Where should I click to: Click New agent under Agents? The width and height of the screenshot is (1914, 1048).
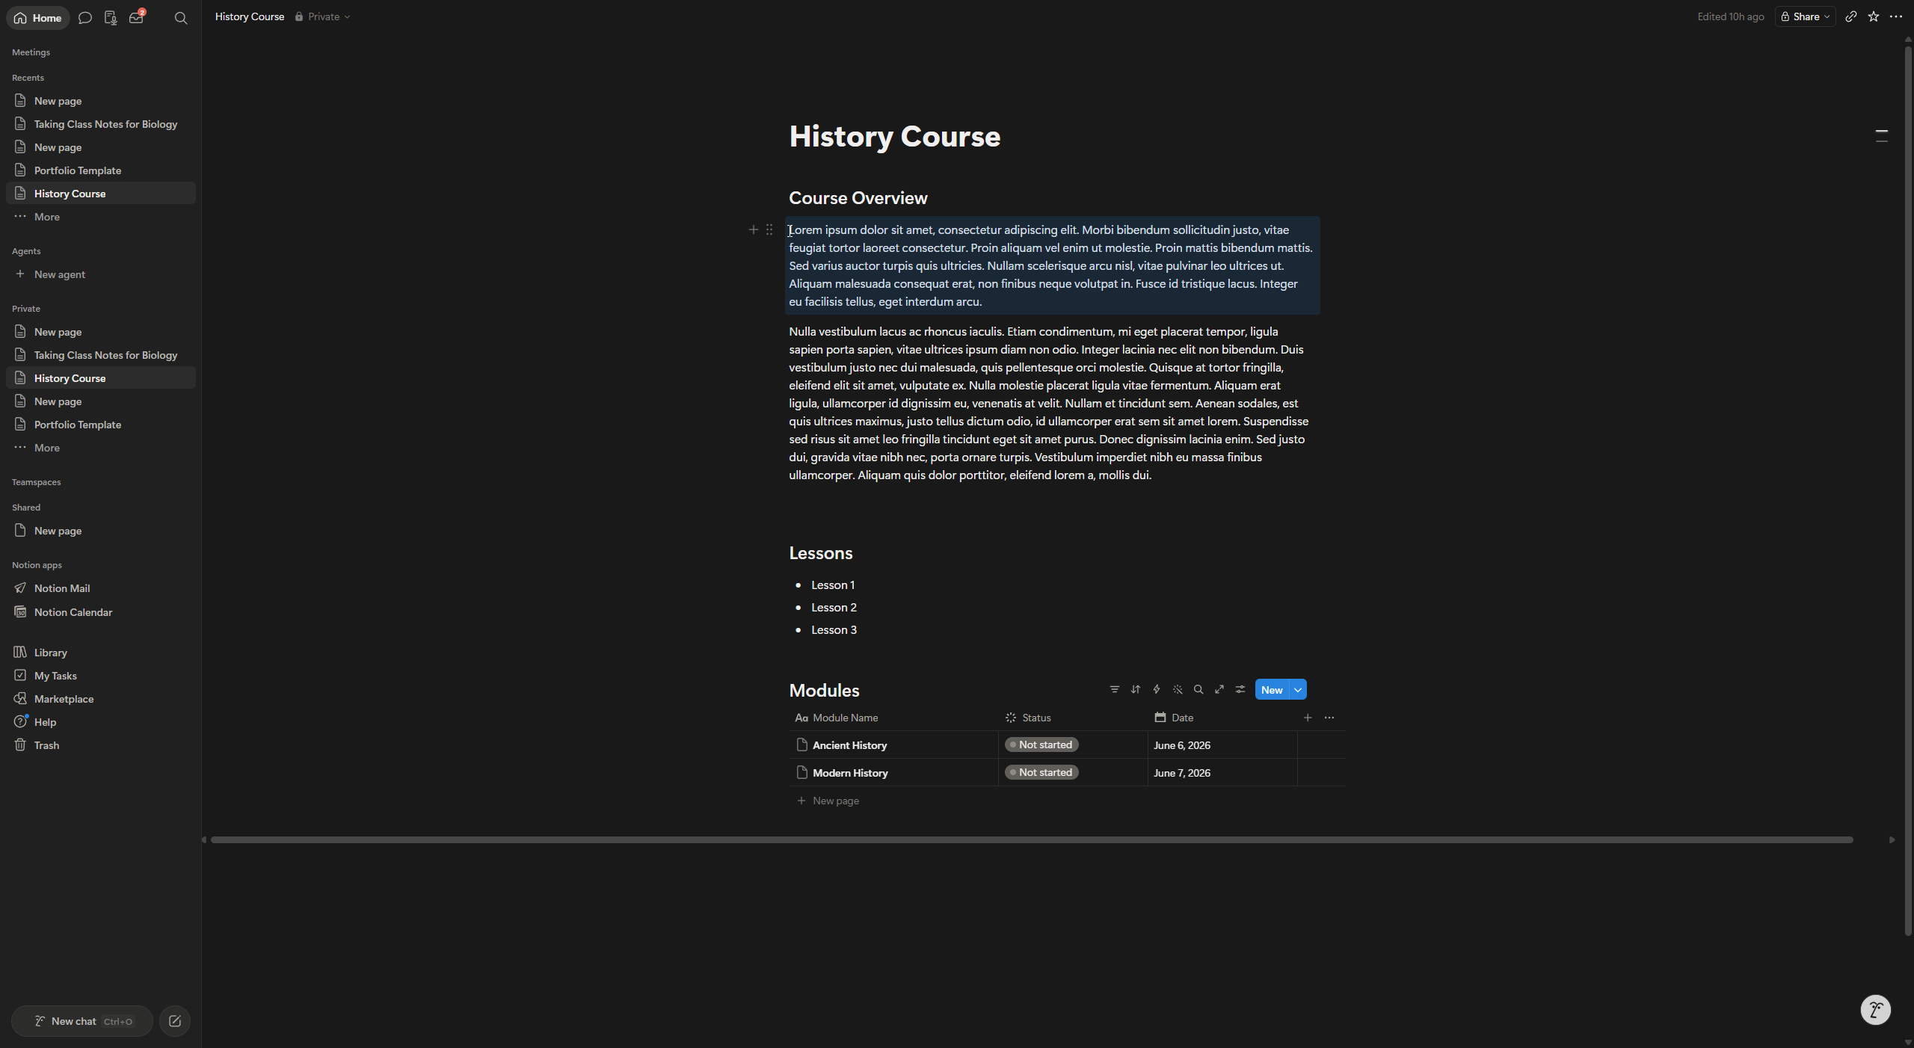pyautogui.click(x=101, y=274)
